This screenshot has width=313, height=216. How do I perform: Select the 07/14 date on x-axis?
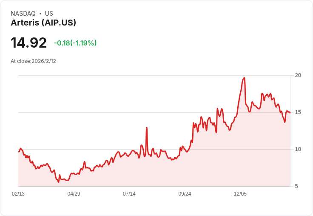tap(129, 194)
